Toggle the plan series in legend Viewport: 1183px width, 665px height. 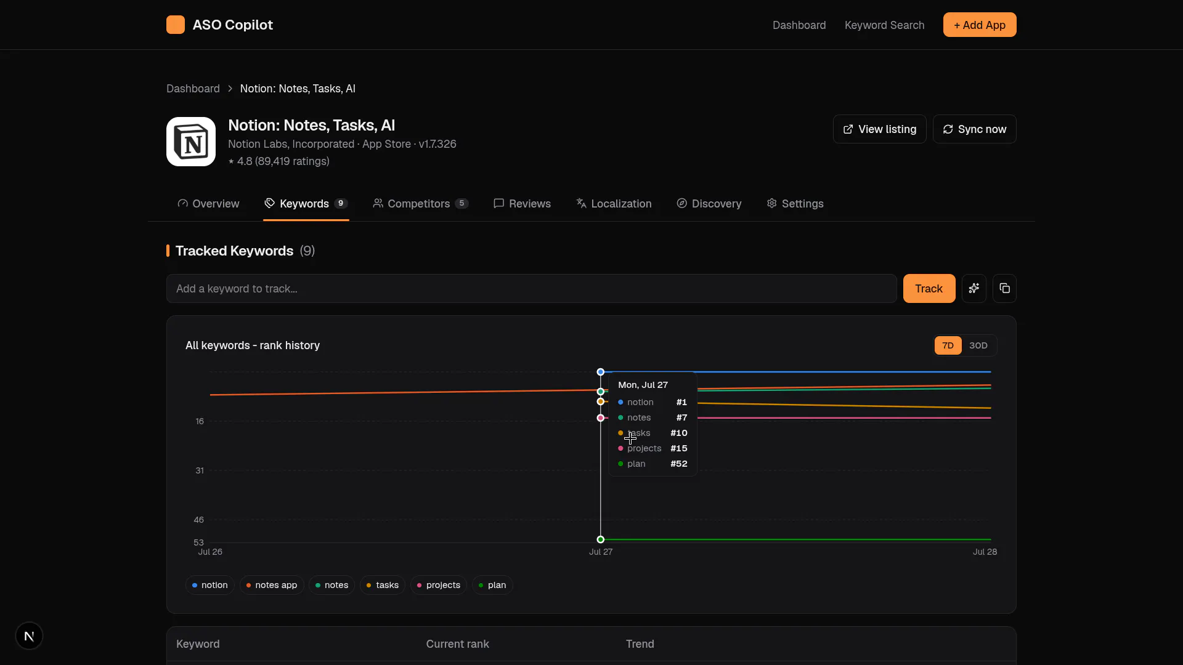tap(492, 585)
